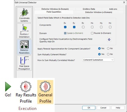Viewport: 127px width, 112px height.
Task: Select the Detector Parameters page
Action: pyautogui.click(x=24, y=47)
